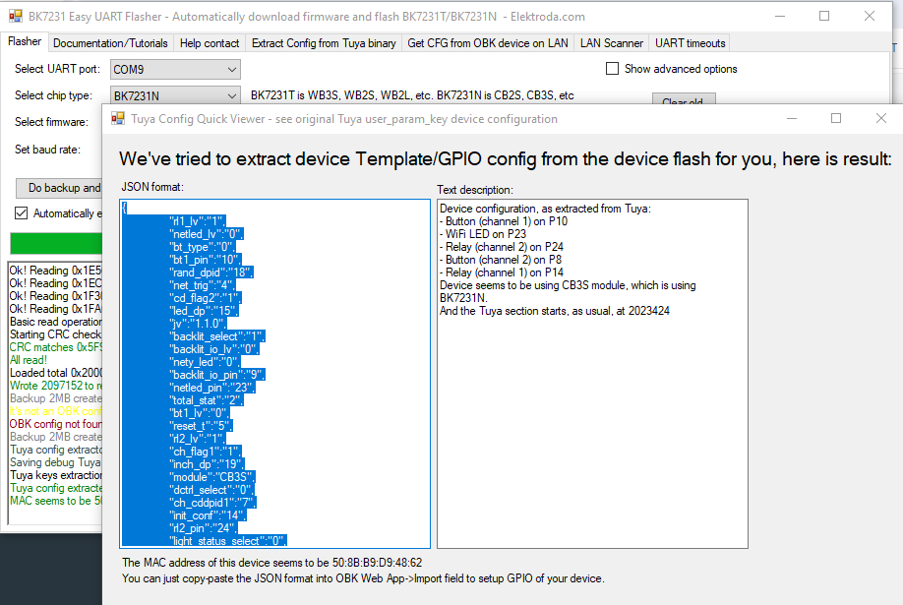Click the "rand_dpid":"18" JSON line
This screenshot has width=903, height=605.
[211, 272]
